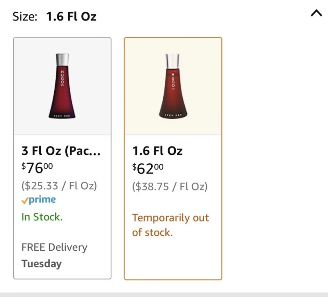328x306 pixels.
Task: Click the clear cap of right bottle
Action: tap(173, 61)
